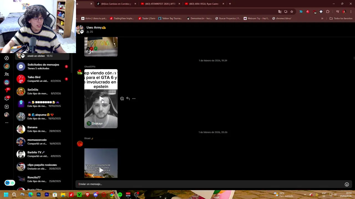The height and width of the screenshot is (199, 355).
Task: Open the Friends people icon in sidebar
Action: [x=7, y=74]
